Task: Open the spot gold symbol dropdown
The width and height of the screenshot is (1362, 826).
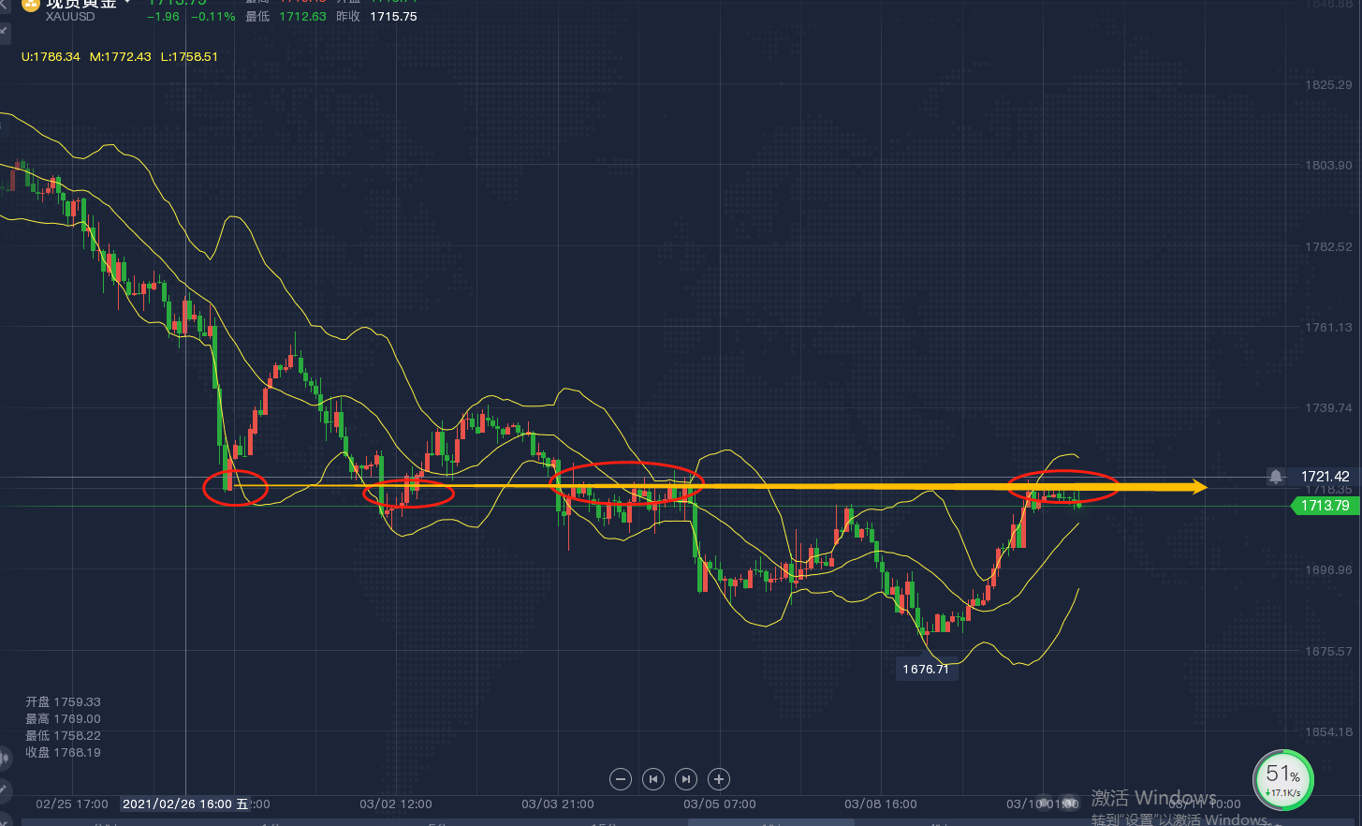Action: (127, 3)
